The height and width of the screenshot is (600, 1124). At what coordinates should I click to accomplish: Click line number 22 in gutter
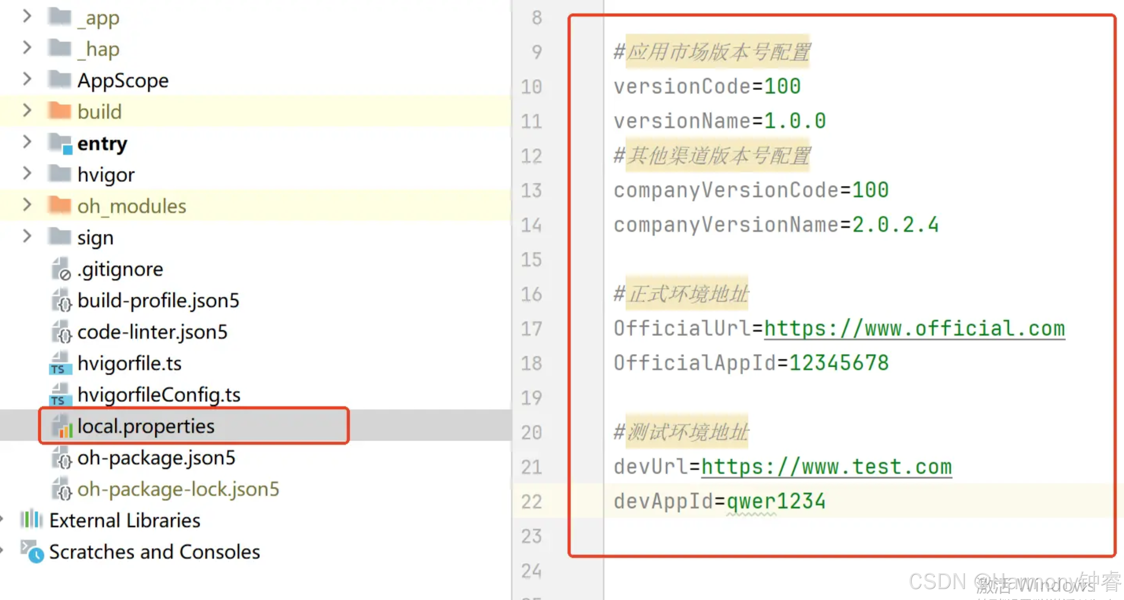tap(531, 502)
